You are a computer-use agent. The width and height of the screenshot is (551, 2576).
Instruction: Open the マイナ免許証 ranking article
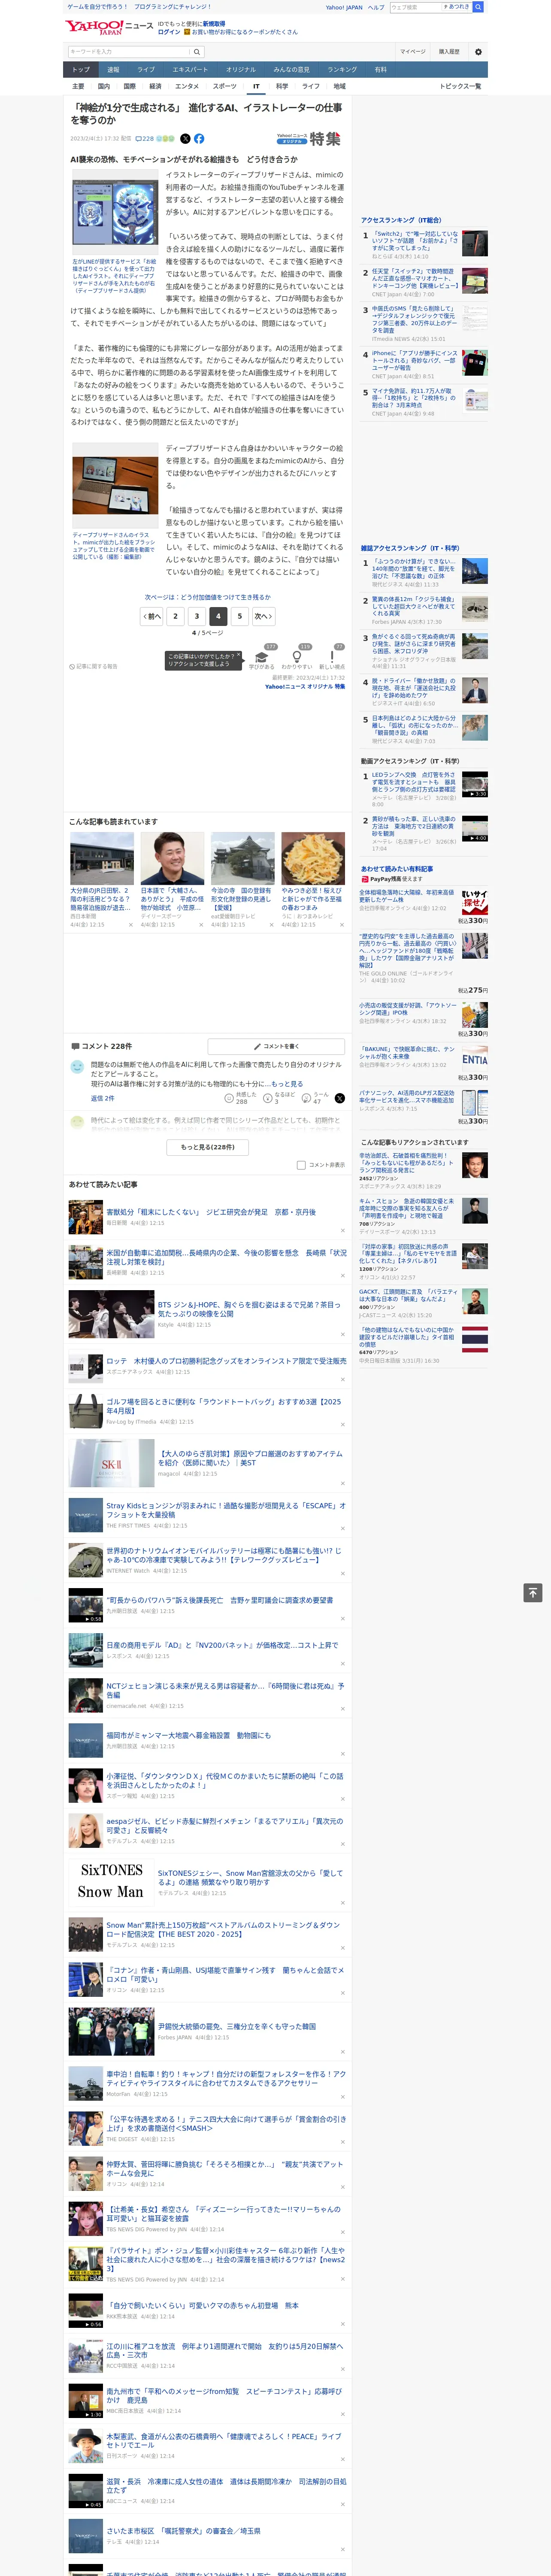[413, 398]
